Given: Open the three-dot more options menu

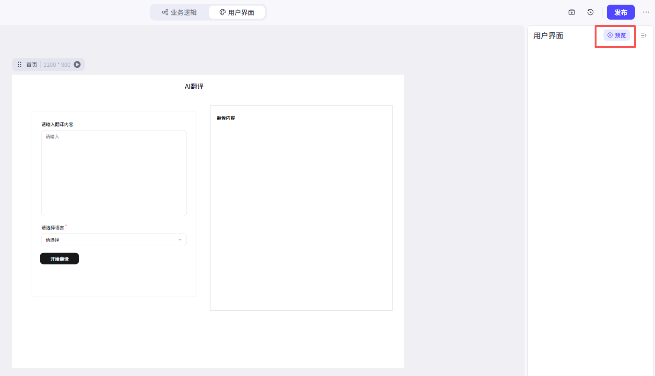Looking at the screenshot, I should point(646,12).
